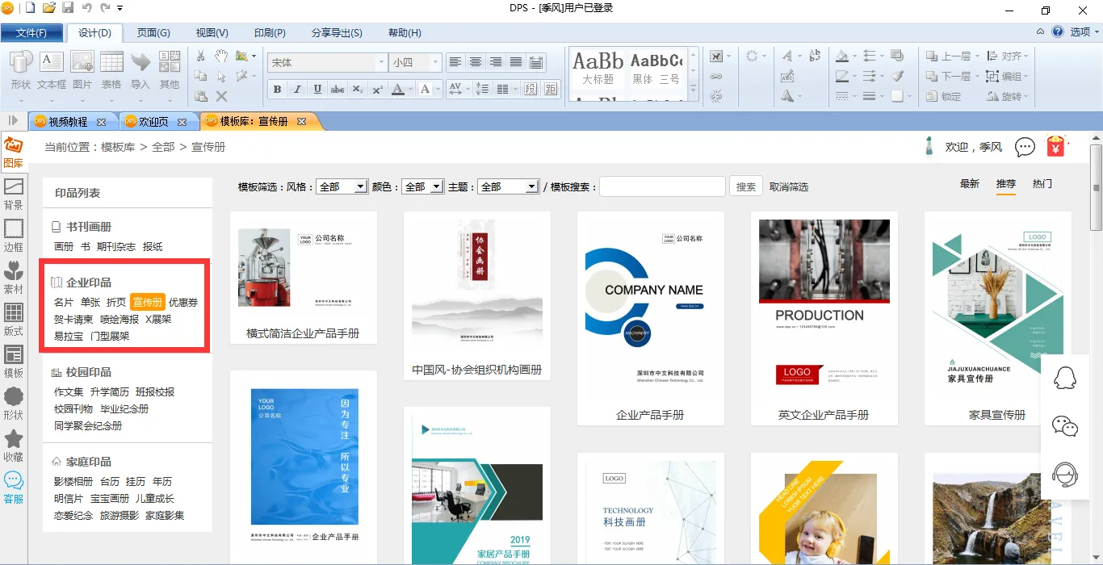Open the 图库 panel in left sidebar
1103x565 pixels.
(x=13, y=152)
